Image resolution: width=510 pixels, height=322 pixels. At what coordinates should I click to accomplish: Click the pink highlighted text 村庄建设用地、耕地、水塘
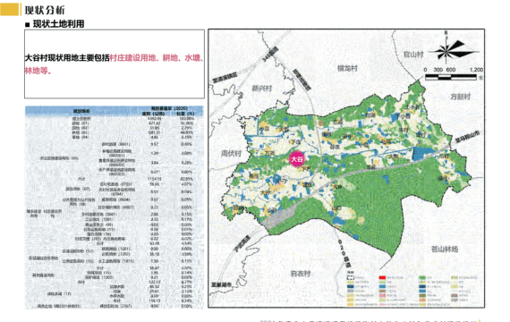coord(156,58)
